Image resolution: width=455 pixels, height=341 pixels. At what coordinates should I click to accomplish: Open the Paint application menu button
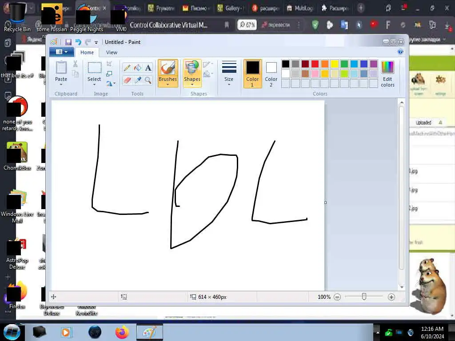pyautogui.click(x=62, y=52)
